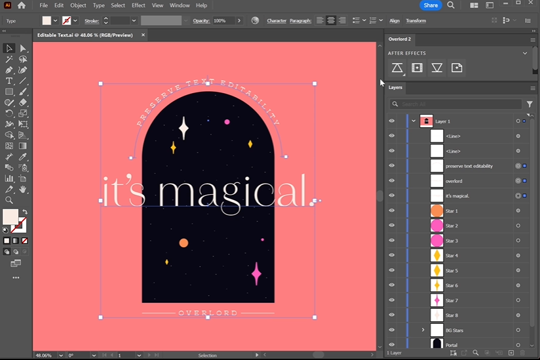Open the Effect menu
This screenshot has height=360, width=540.
pos(138,5)
